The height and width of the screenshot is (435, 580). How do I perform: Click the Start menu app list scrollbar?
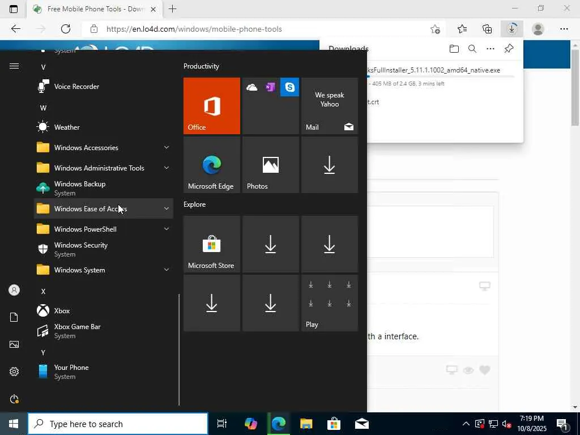pos(179,349)
